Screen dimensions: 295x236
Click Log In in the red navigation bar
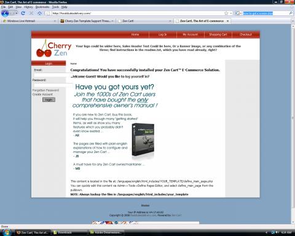click(162, 34)
